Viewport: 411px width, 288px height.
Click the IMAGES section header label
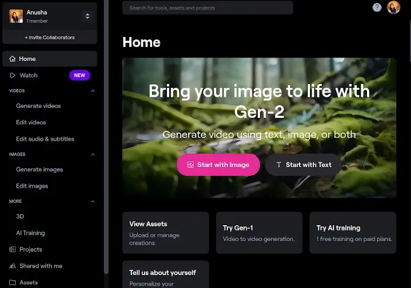[x=17, y=154]
